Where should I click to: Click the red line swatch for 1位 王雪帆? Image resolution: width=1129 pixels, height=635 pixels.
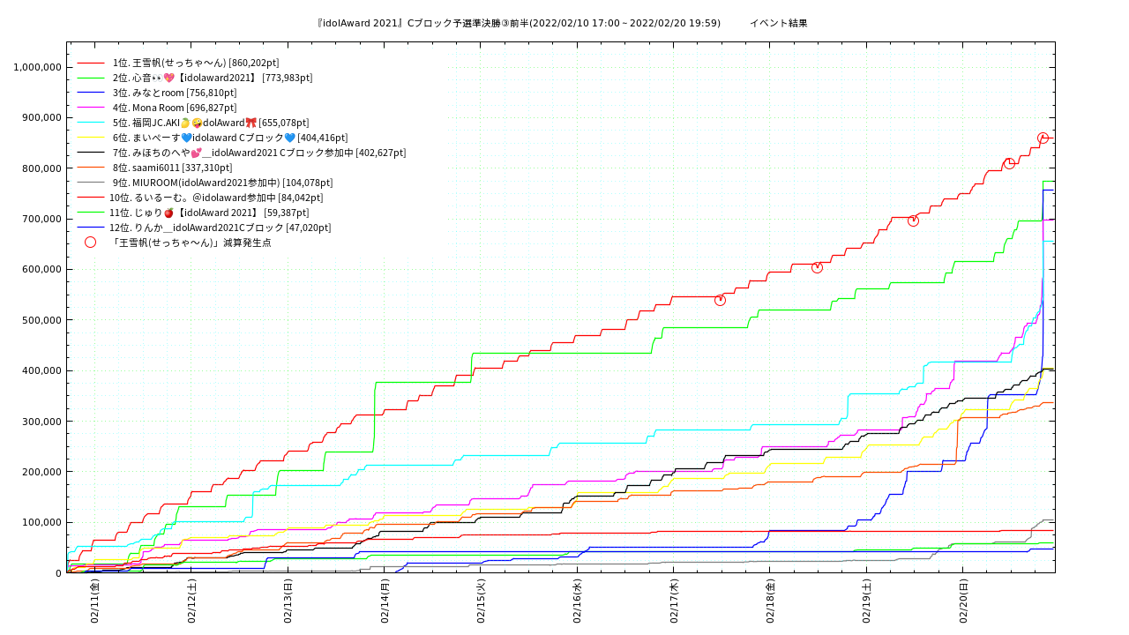point(91,63)
